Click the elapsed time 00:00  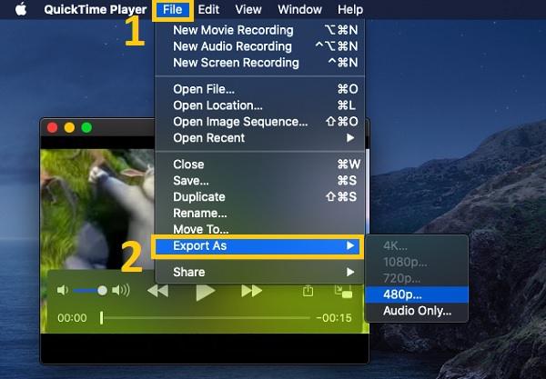(x=72, y=318)
